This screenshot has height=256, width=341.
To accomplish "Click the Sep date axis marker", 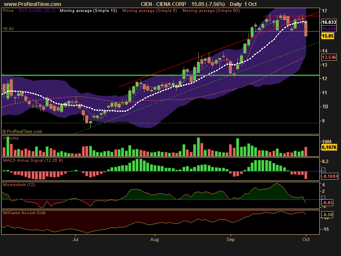I will pyautogui.click(x=231, y=239).
